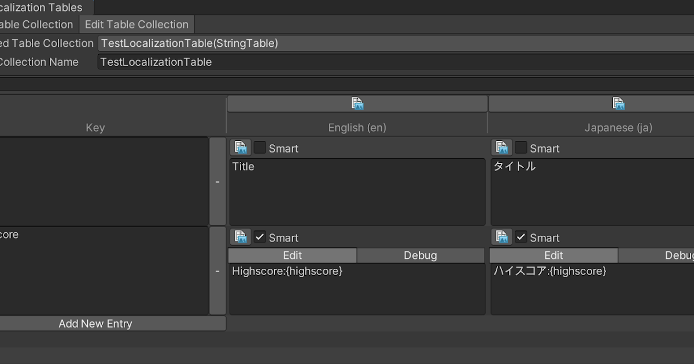
Task: Click metadata icon on English Title entry
Action: [241, 147]
